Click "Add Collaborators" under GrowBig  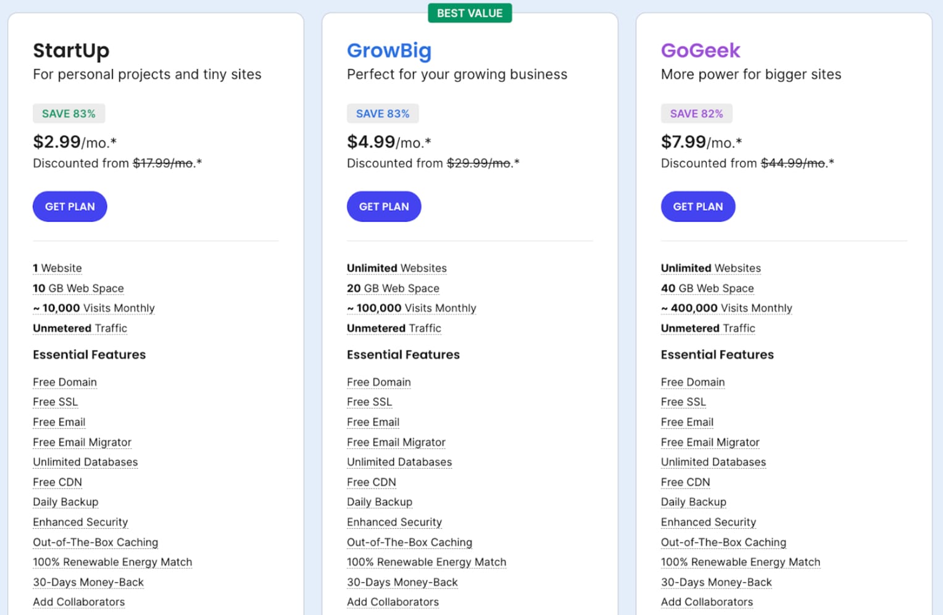click(393, 602)
